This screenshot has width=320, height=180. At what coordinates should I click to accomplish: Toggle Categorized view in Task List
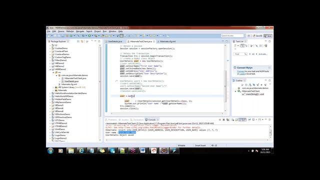242,46
